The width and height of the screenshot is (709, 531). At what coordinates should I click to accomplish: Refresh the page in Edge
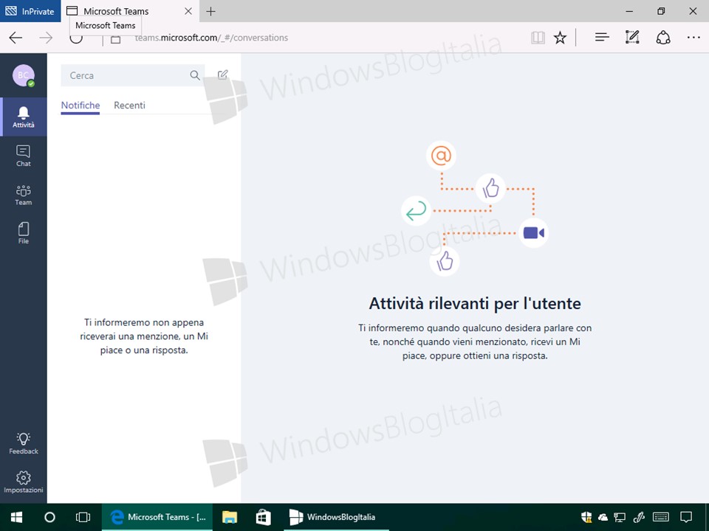click(76, 38)
